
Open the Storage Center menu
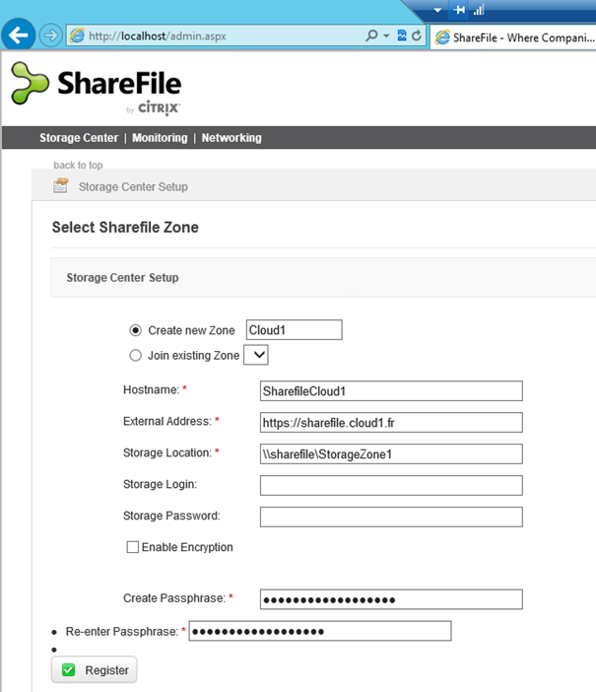pyautogui.click(x=79, y=138)
